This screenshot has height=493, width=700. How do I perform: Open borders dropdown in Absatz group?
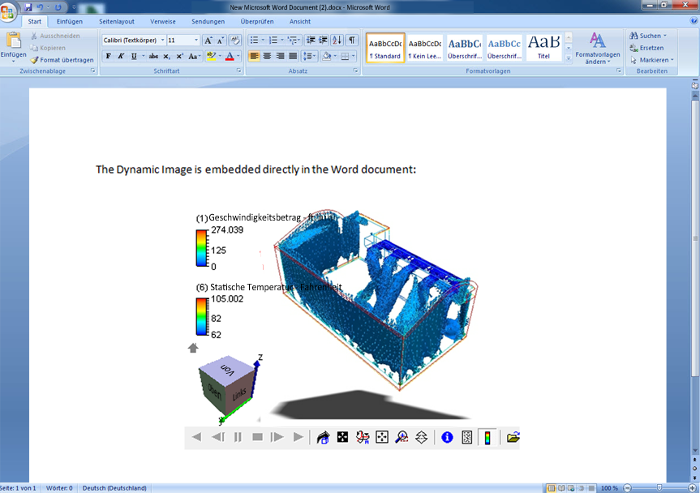tap(353, 56)
